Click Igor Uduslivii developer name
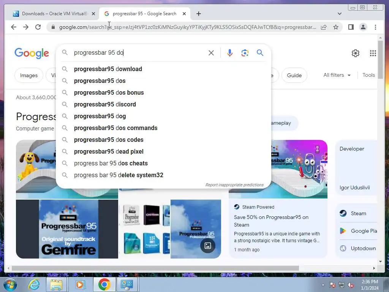 (x=354, y=187)
